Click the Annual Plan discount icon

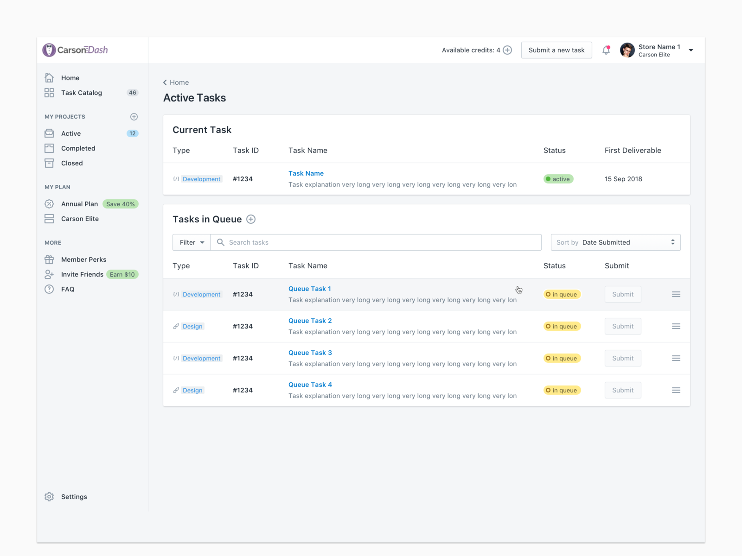click(49, 204)
